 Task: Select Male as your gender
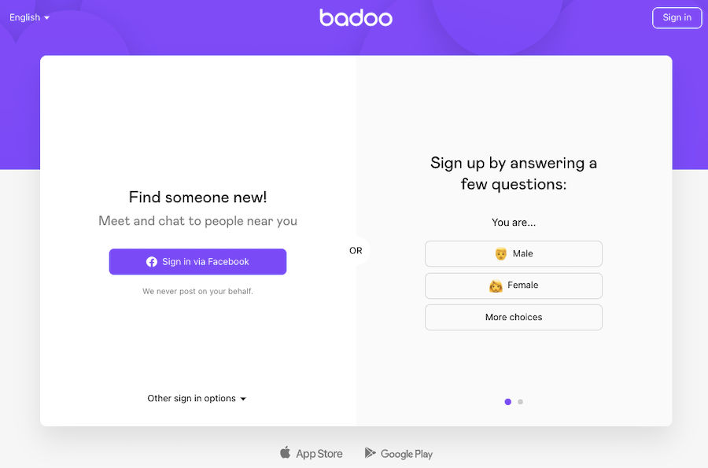[x=513, y=253]
